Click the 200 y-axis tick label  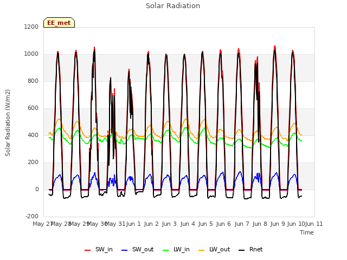click(x=33, y=162)
